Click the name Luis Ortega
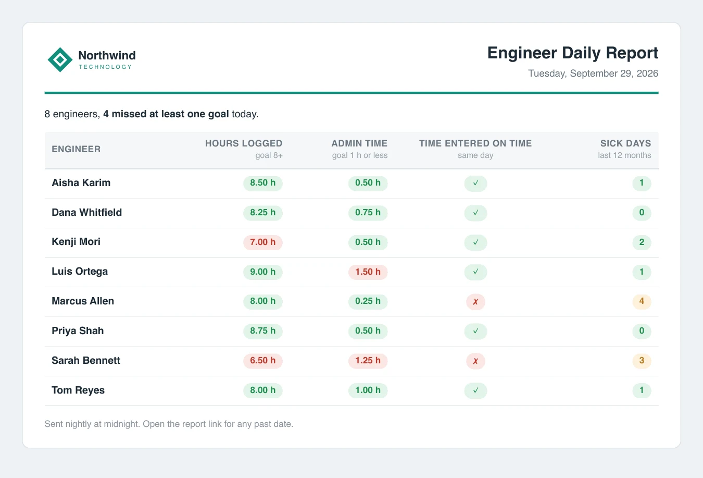The image size is (703, 478). pos(80,272)
